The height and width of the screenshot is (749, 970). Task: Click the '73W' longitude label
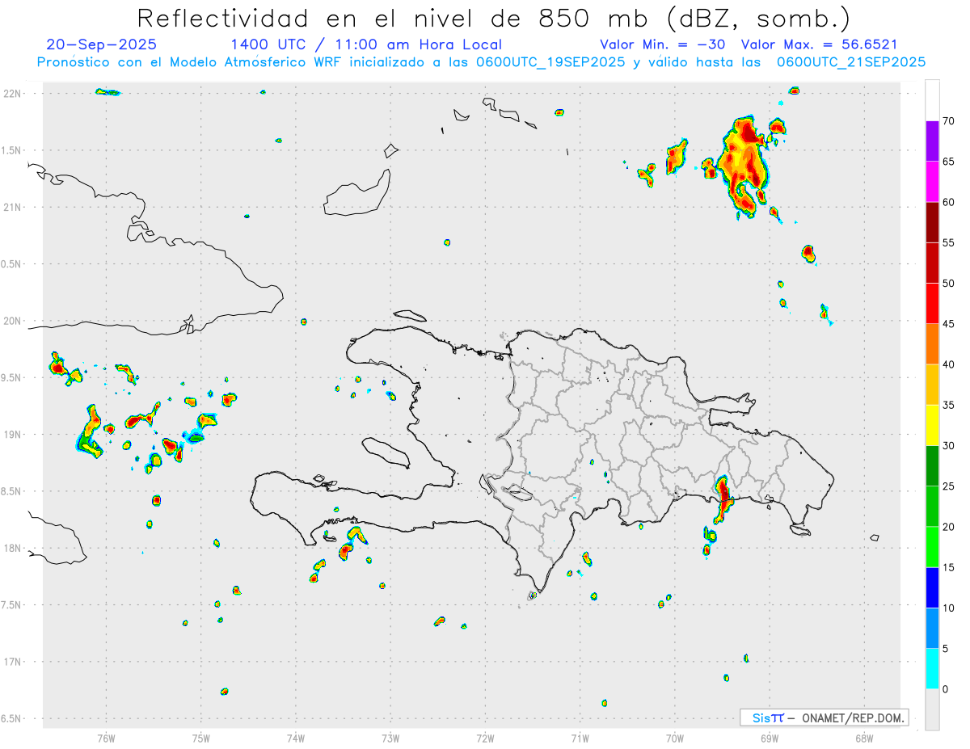tap(390, 738)
